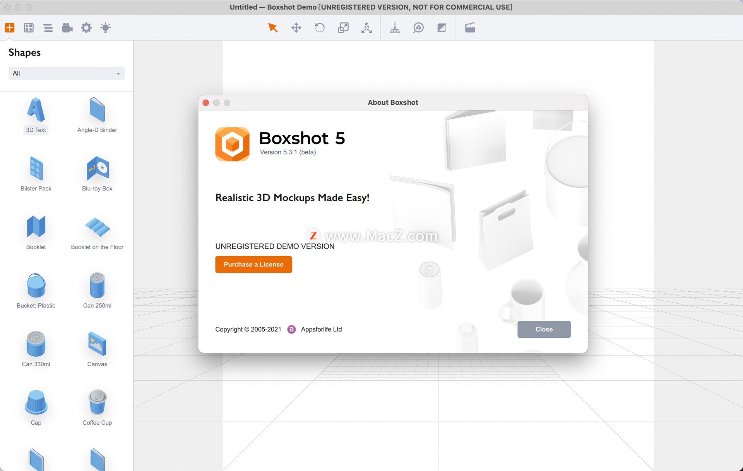The width and height of the screenshot is (743, 471).
Task: Activate the Move tool
Action: pyautogui.click(x=296, y=27)
